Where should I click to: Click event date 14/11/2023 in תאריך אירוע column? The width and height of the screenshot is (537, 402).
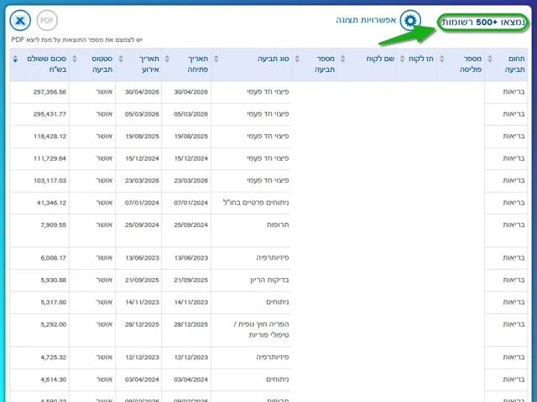(142, 302)
